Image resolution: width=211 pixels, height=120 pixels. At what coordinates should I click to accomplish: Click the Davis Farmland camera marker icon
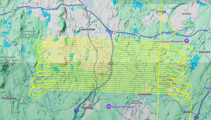pyautogui.click(x=108, y=106)
